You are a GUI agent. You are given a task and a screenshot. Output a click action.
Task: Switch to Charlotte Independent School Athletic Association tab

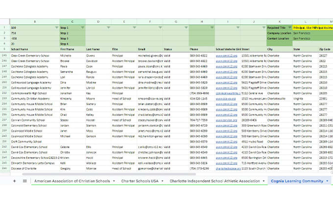(x=214, y=181)
